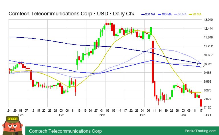This screenshot has width=219, height=135.
Task: Click the 200 MA legend label
Action: [150, 14]
